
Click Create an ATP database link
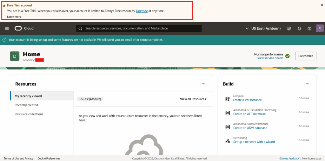click(249, 114)
